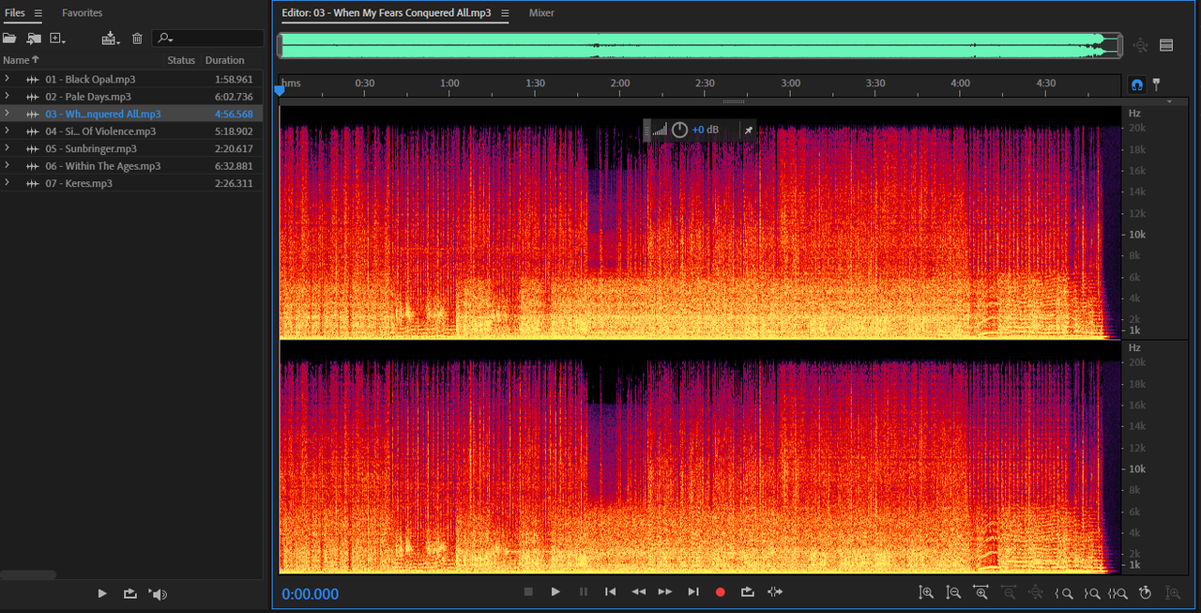Toggle Skip Selection icon
Viewport: 1201px width, 613px height.
(775, 591)
